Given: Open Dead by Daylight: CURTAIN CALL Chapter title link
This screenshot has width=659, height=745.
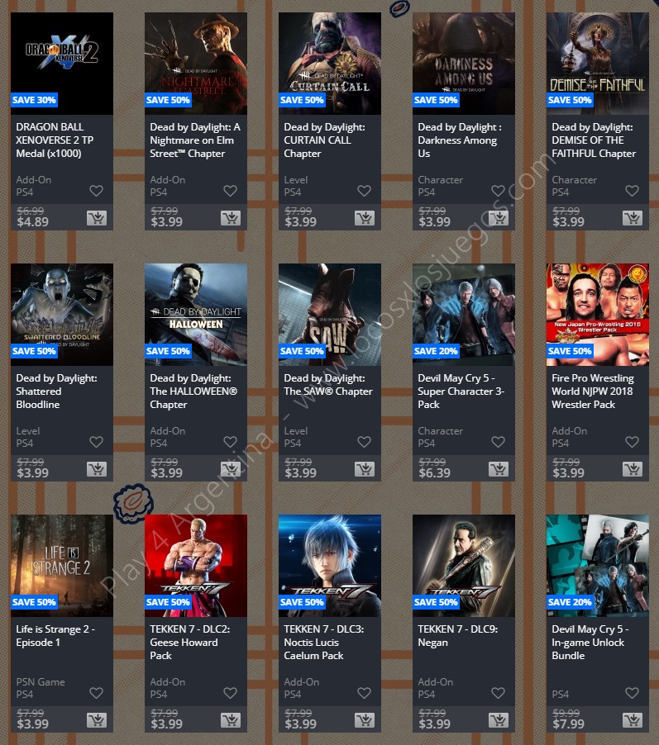Looking at the screenshot, I should click(x=324, y=140).
